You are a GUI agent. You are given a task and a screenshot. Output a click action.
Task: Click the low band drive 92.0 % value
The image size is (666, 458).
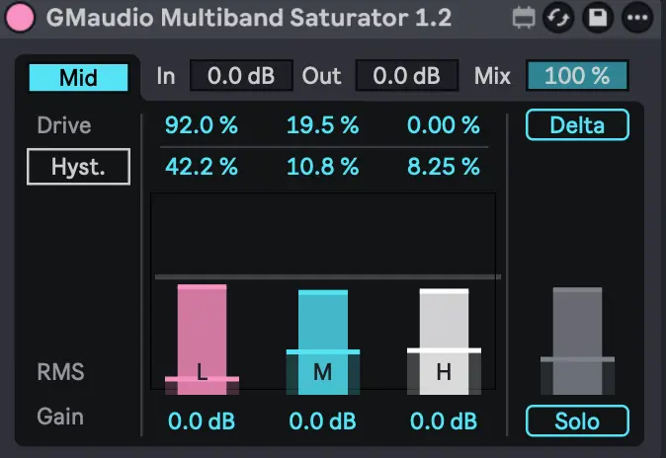pos(202,125)
